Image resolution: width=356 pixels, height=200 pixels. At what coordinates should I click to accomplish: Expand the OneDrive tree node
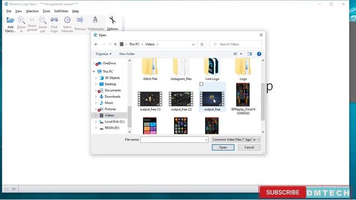94,63
